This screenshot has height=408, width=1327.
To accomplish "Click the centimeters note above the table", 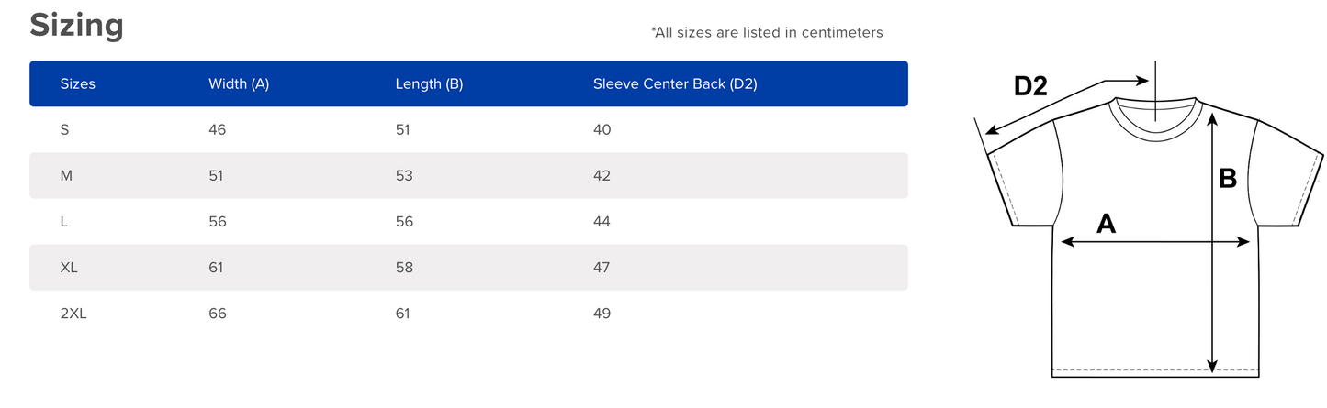I will click(767, 33).
